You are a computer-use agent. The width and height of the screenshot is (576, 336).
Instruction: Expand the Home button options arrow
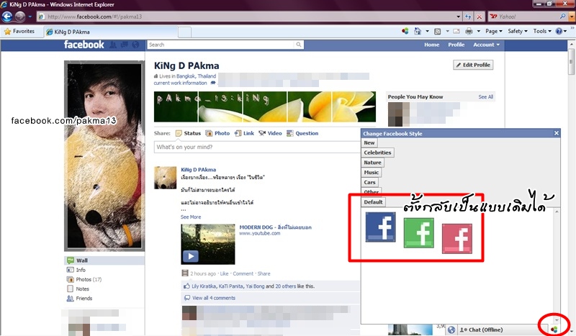[x=427, y=32]
